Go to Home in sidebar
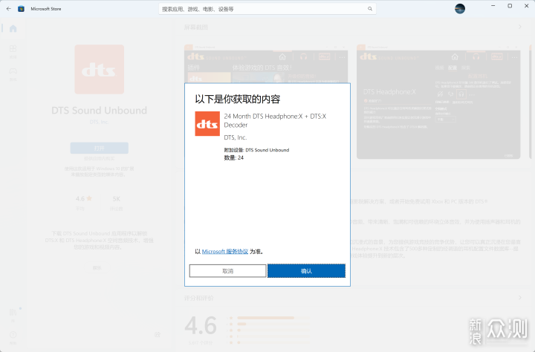 (x=13, y=29)
